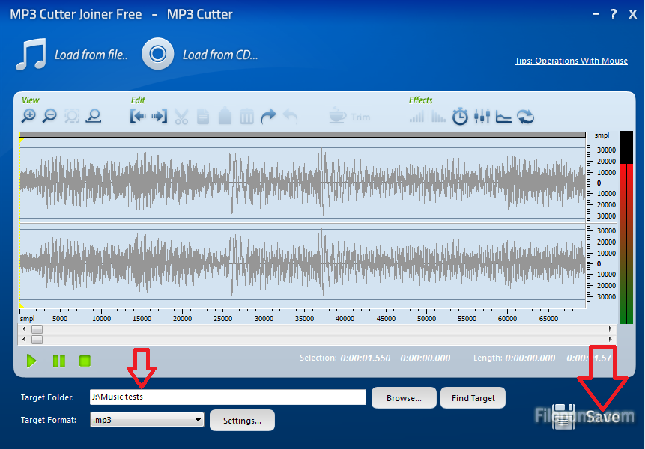Play the loaded audio track
The height and width of the screenshot is (449, 645).
31,361
